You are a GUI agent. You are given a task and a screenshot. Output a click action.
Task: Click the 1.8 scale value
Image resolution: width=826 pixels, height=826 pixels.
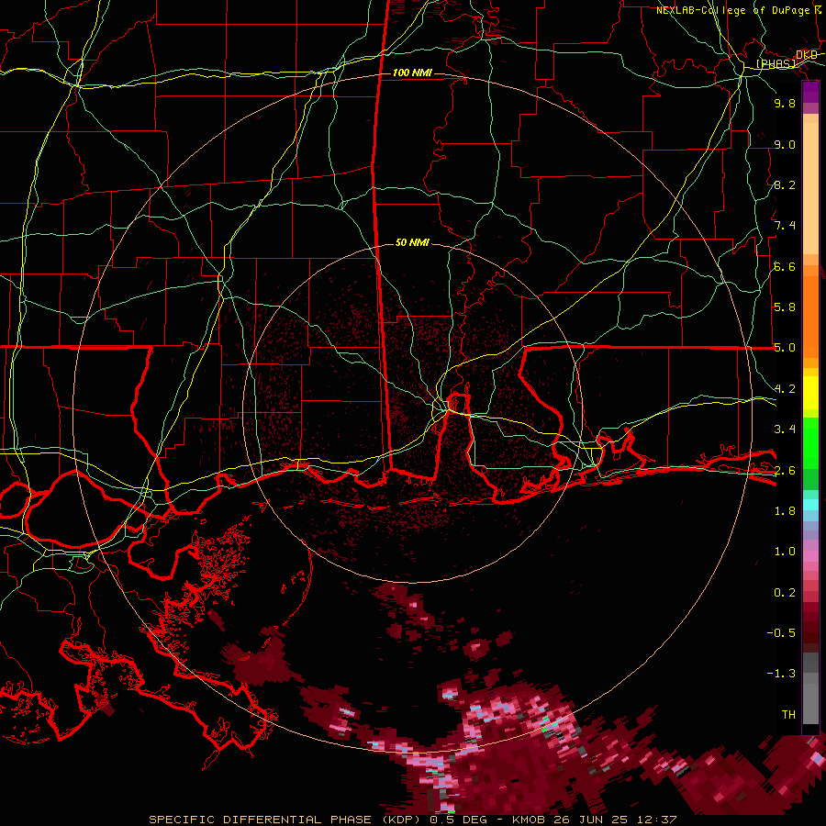click(x=785, y=511)
